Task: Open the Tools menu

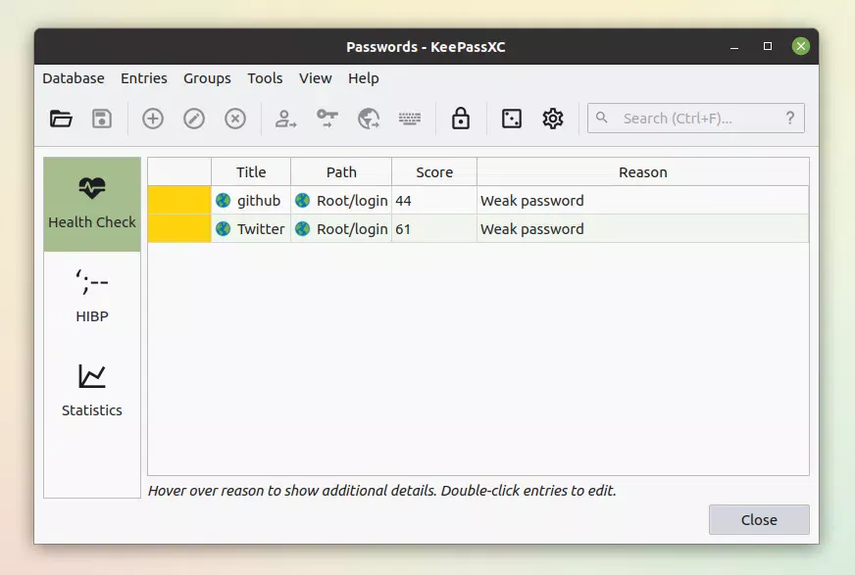Action: click(265, 78)
